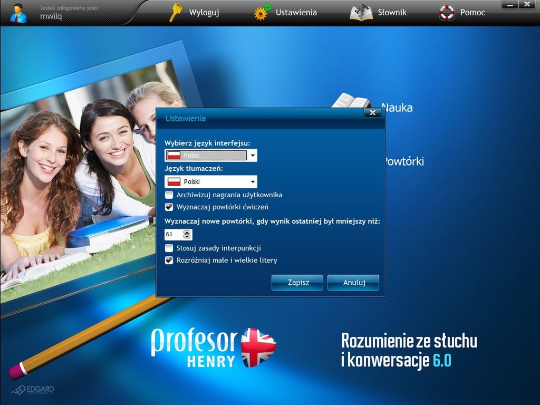This screenshot has width=540, height=405.
Task: Untick Wyznaczaj powtórki ćwiczeń checkbox
Action: point(169,207)
